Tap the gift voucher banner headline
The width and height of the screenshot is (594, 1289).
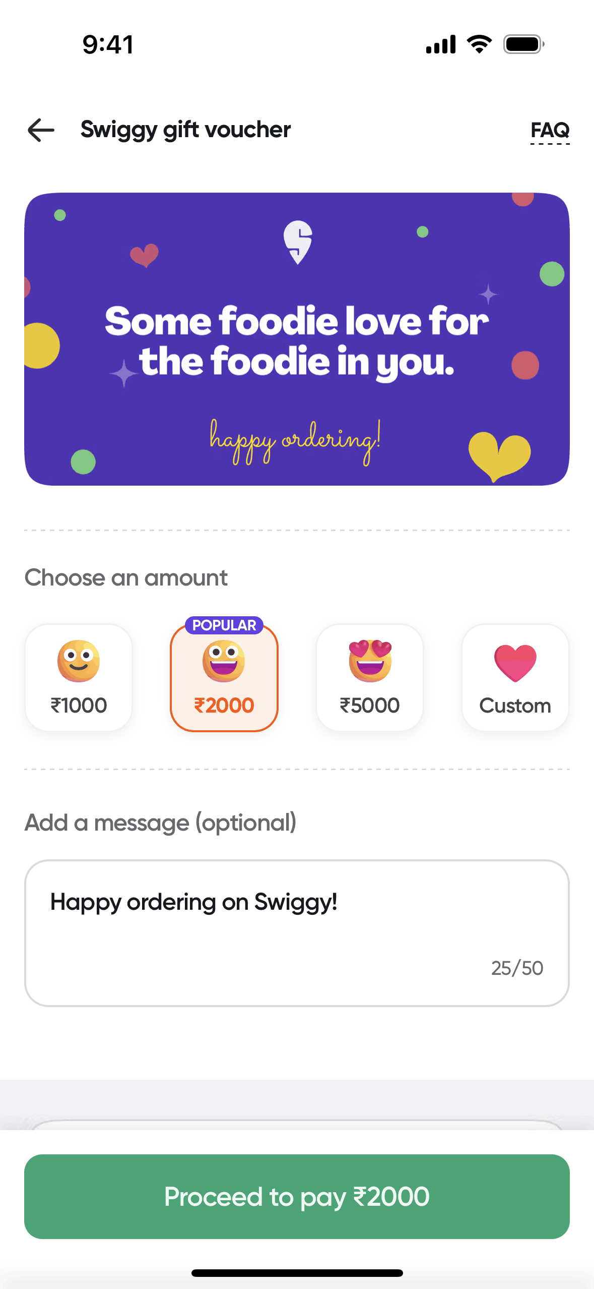tap(297, 341)
